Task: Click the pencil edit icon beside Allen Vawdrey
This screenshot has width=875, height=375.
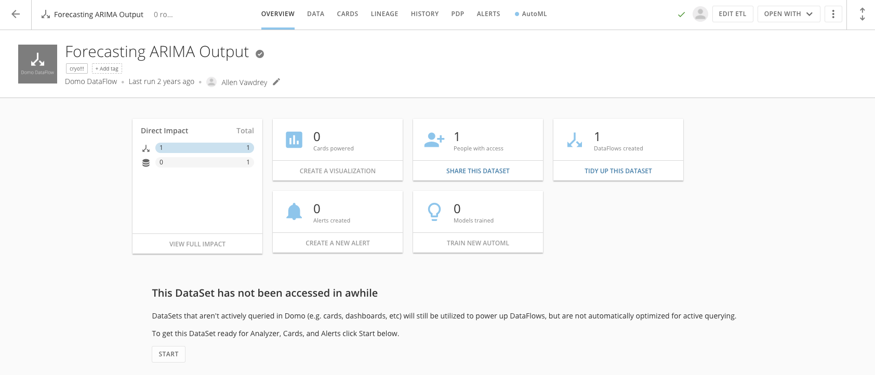Action: [276, 81]
